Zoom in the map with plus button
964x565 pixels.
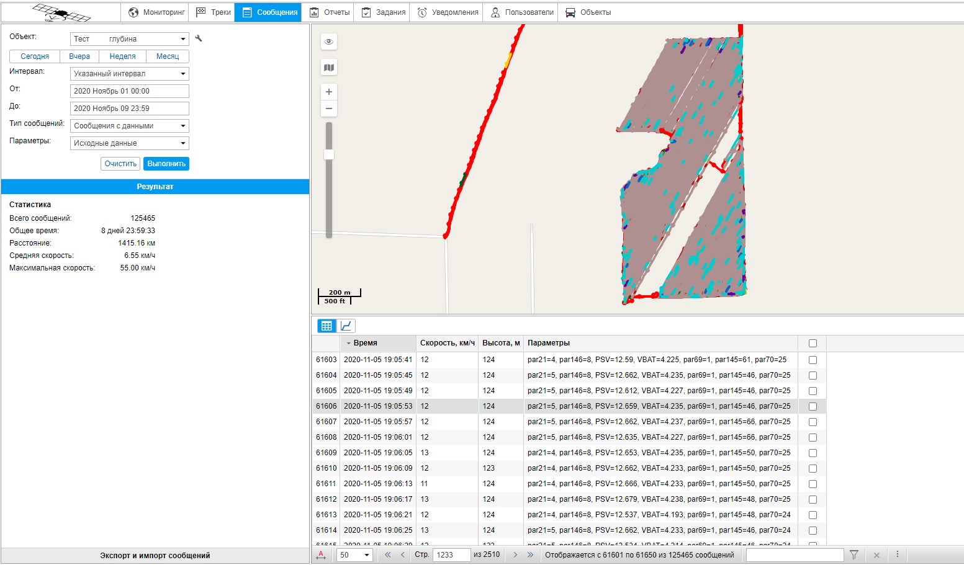329,92
